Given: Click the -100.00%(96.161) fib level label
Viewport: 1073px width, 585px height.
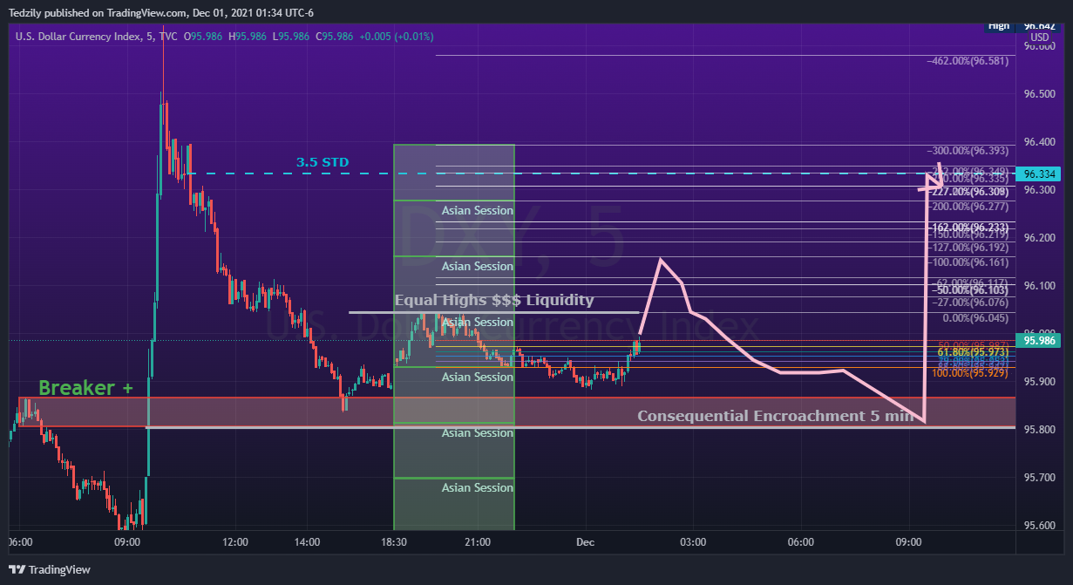Looking at the screenshot, I should (968, 262).
